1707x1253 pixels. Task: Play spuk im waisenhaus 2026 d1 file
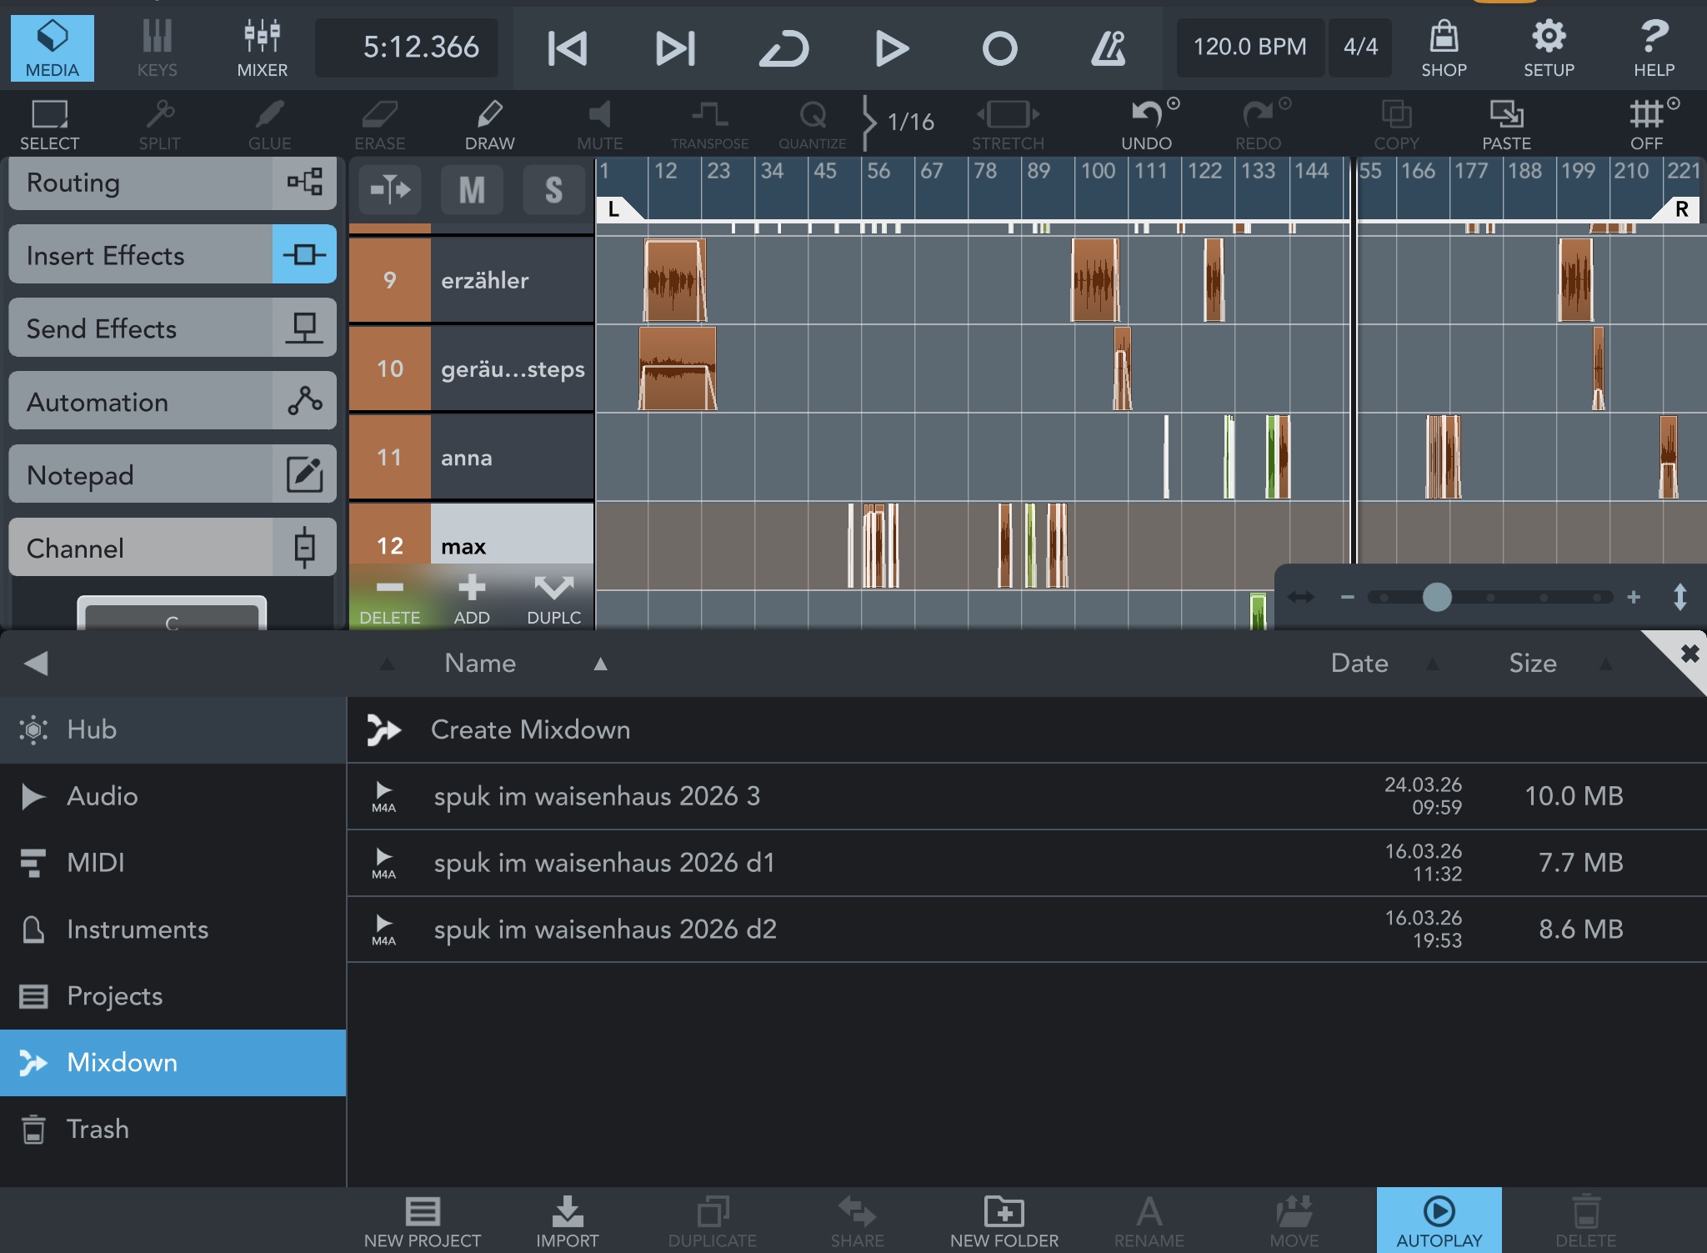click(383, 858)
